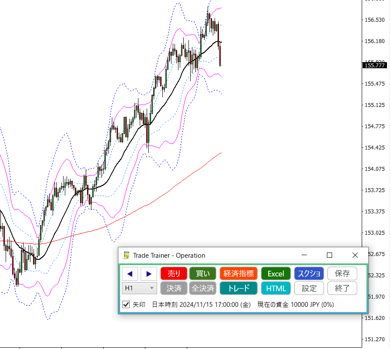Close all positions with 全決済
Image resolution: width=390 pixels, height=349 pixels.
[202, 288]
